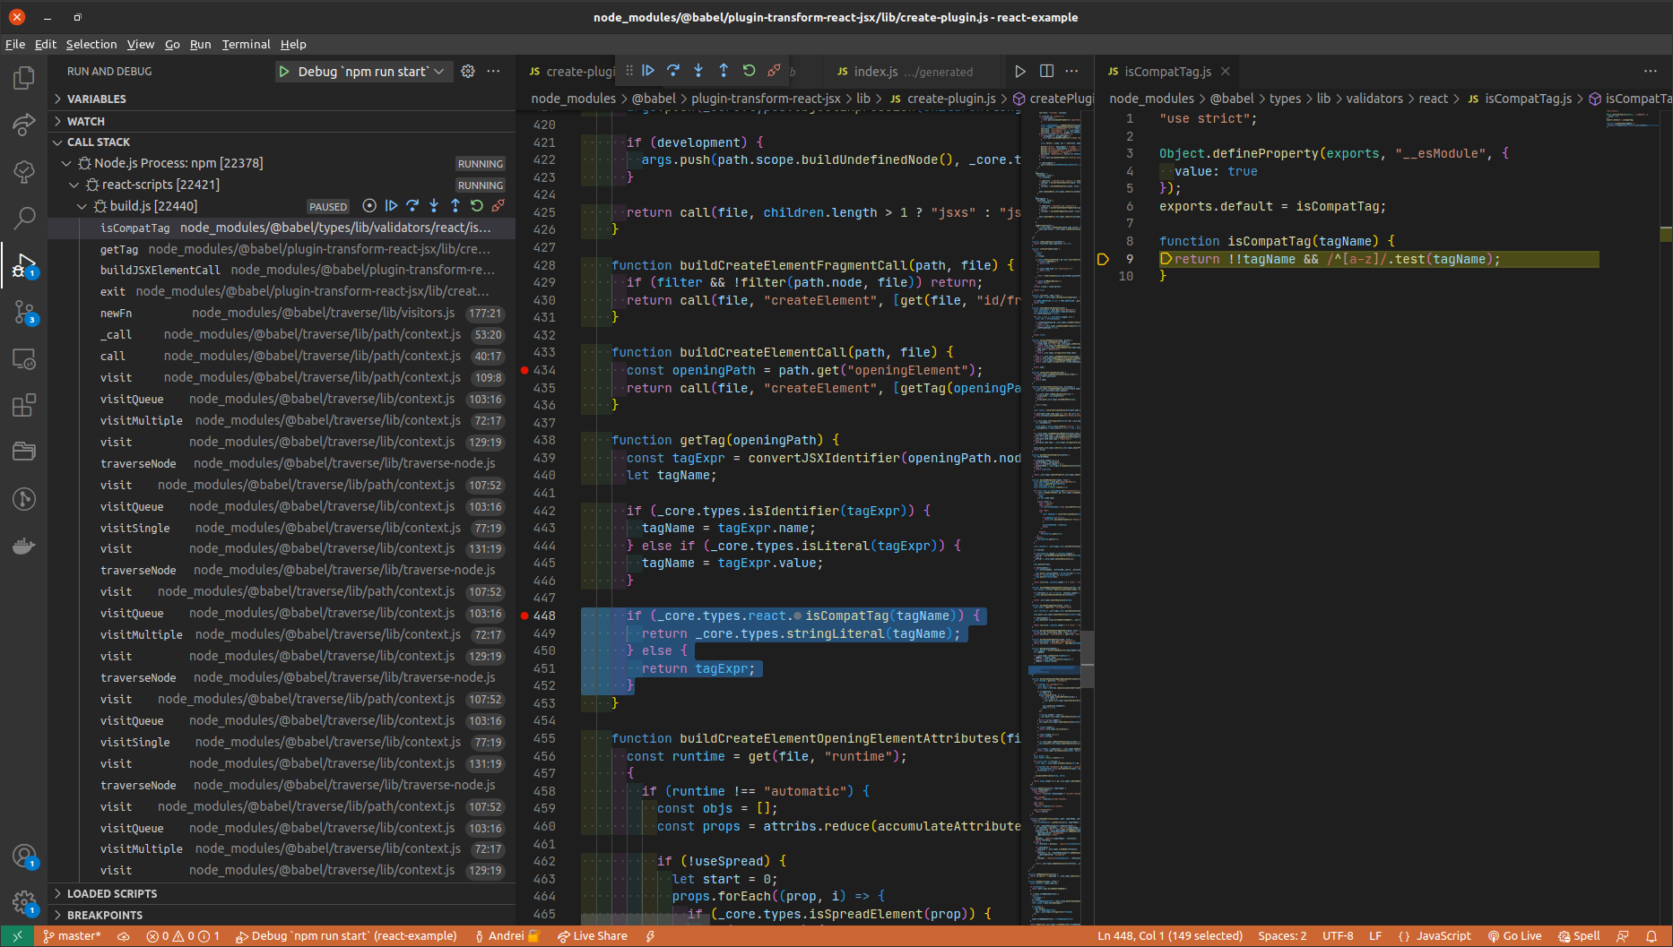Expand the BREAKPOINTS section
Image resolution: width=1673 pixels, height=947 pixels.
104,915
